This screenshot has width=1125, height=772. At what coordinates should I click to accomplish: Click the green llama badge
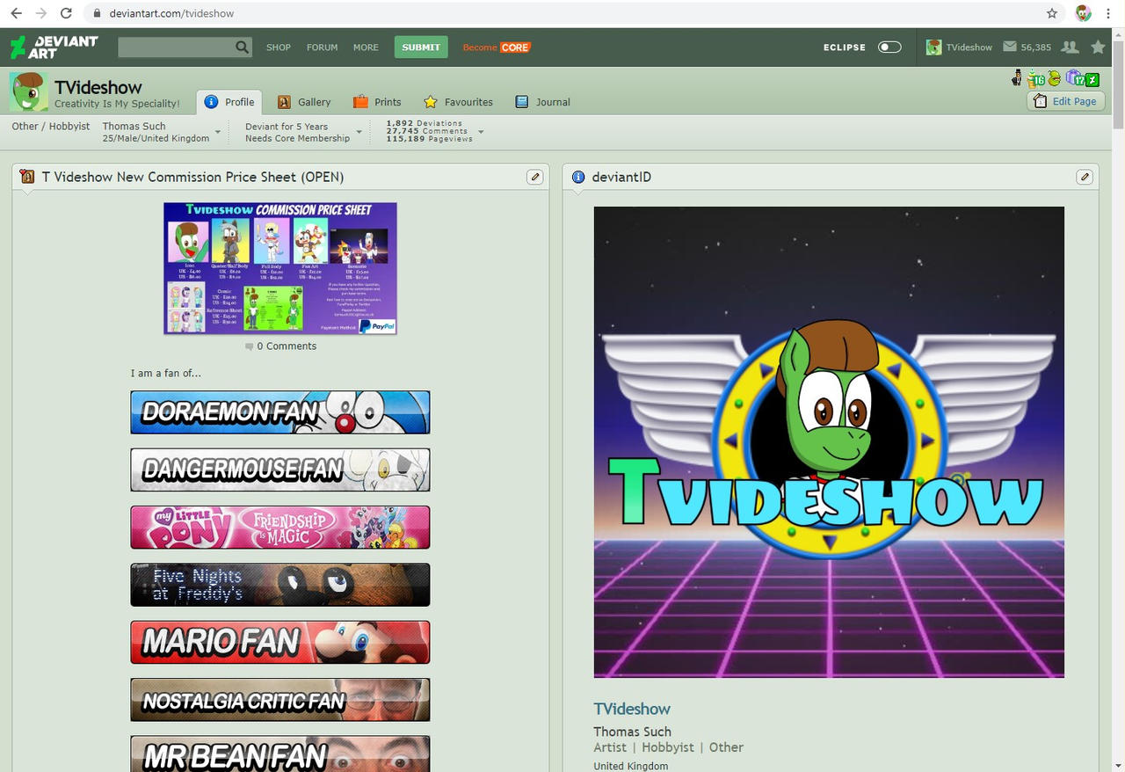1055,78
